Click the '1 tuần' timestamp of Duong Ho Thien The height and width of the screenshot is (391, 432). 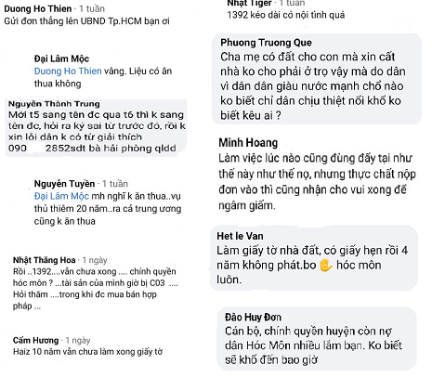92,8
